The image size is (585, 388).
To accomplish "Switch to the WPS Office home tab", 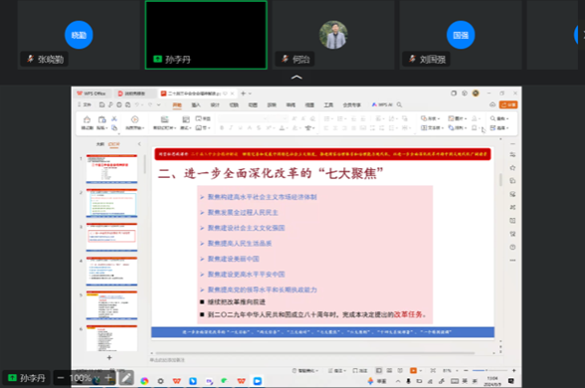I will point(92,94).
